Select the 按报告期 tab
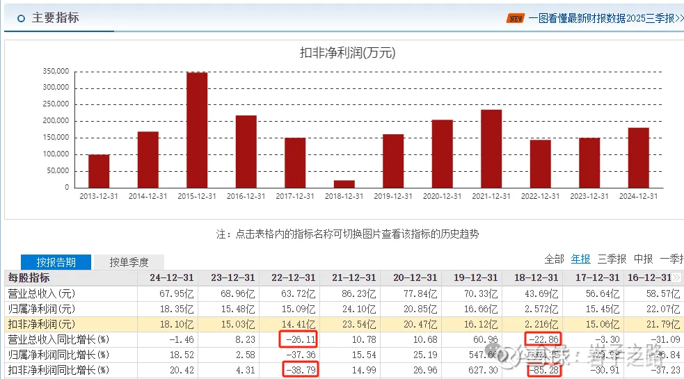684x379 pixels. [x=56, y=262]
